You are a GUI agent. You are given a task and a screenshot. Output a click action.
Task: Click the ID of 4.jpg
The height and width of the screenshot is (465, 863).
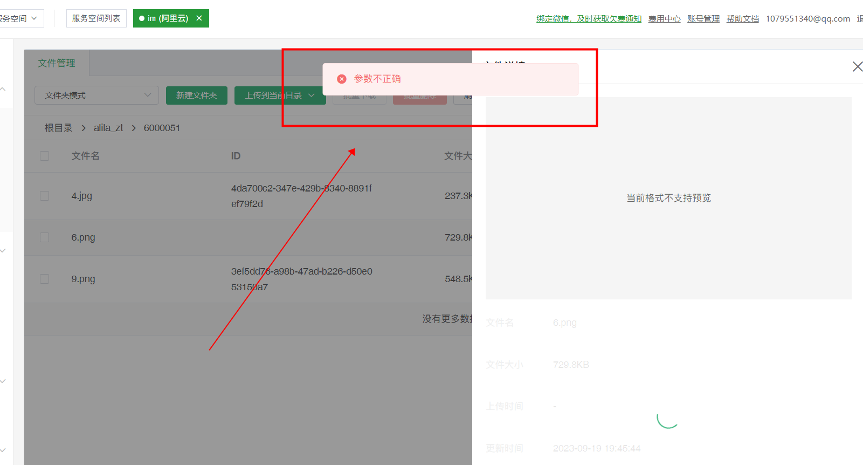point(301,196)
